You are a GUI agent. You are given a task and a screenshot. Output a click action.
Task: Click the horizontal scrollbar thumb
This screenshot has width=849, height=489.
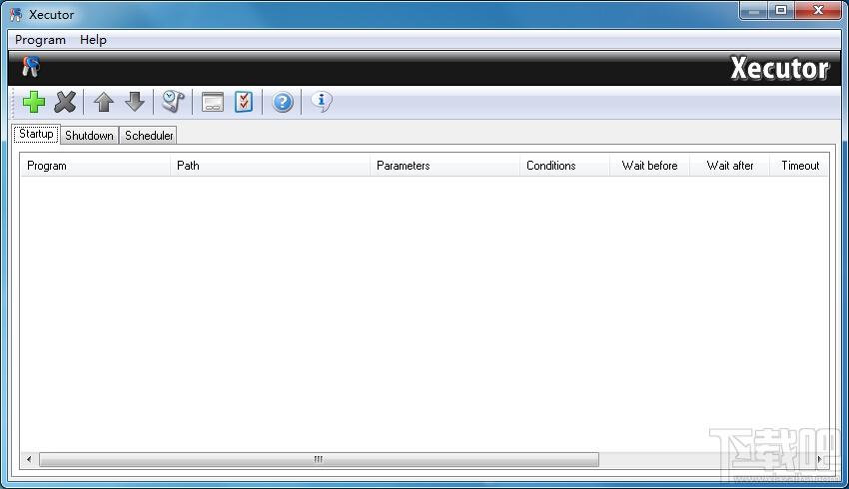319,459
